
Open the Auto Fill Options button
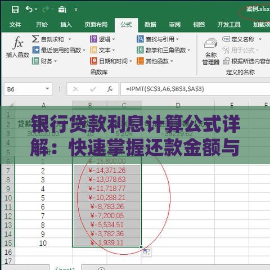point(147,252)
